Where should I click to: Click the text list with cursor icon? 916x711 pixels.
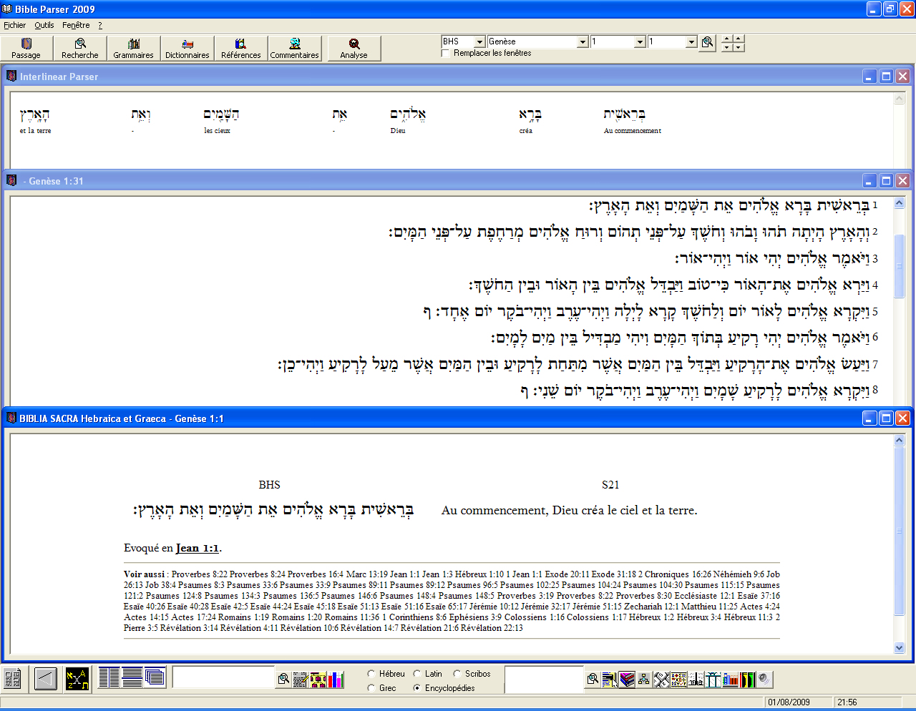(610, 679)
